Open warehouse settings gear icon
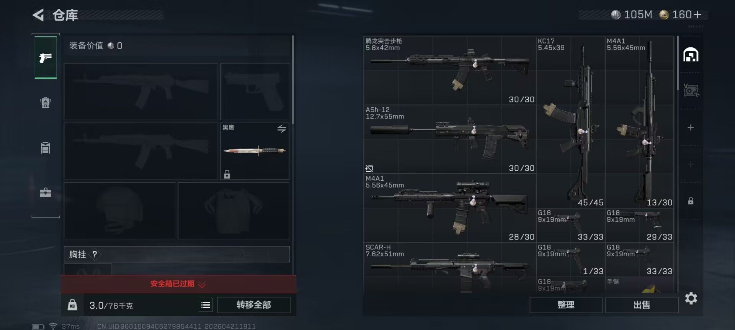Viewport: 735px width, 330px height. 691,298
